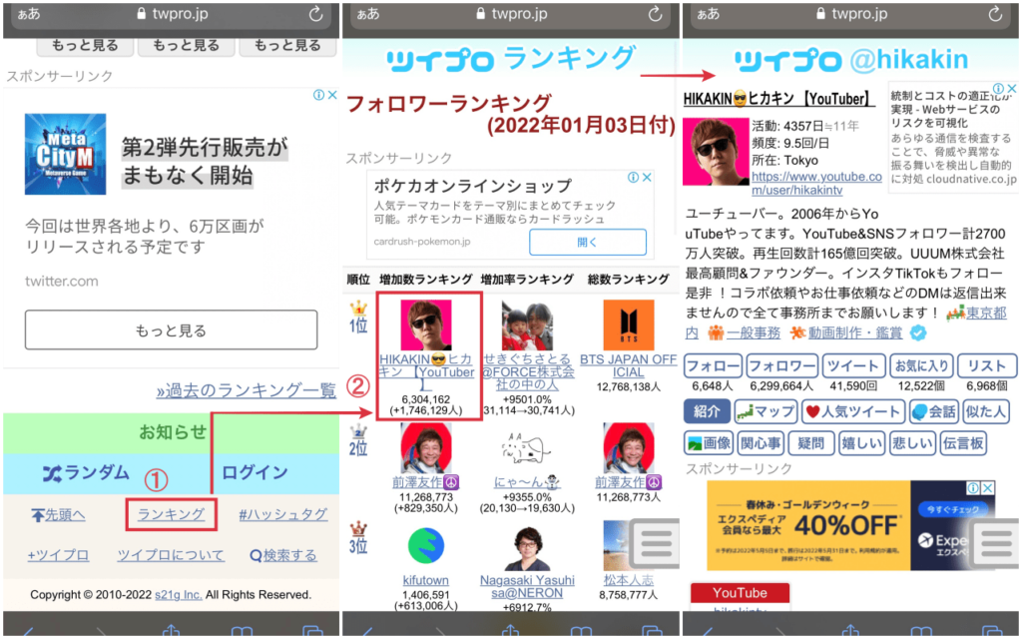The image size is (1022, 639).
Task: Open the 関心事 tab
Action: tap(760, 443)
